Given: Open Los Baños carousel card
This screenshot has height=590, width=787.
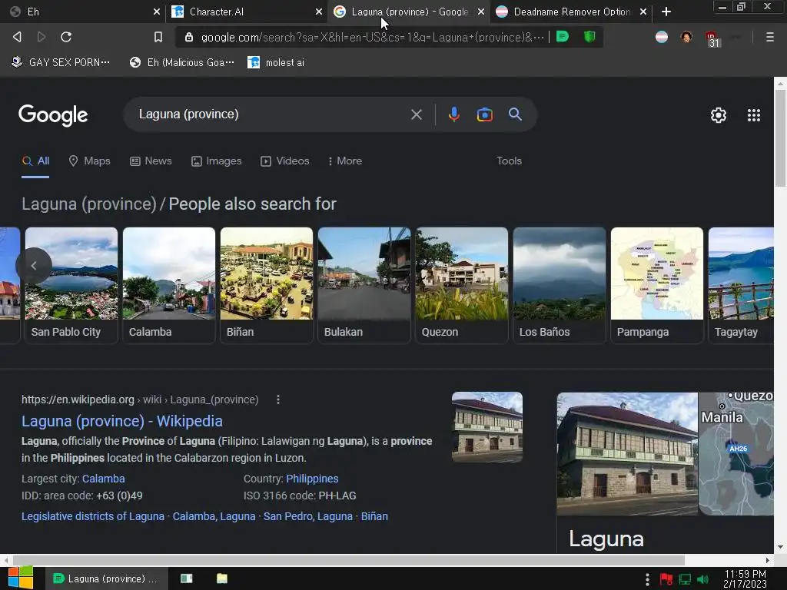Looking at the screenshot, I should [x=560, y=285].
